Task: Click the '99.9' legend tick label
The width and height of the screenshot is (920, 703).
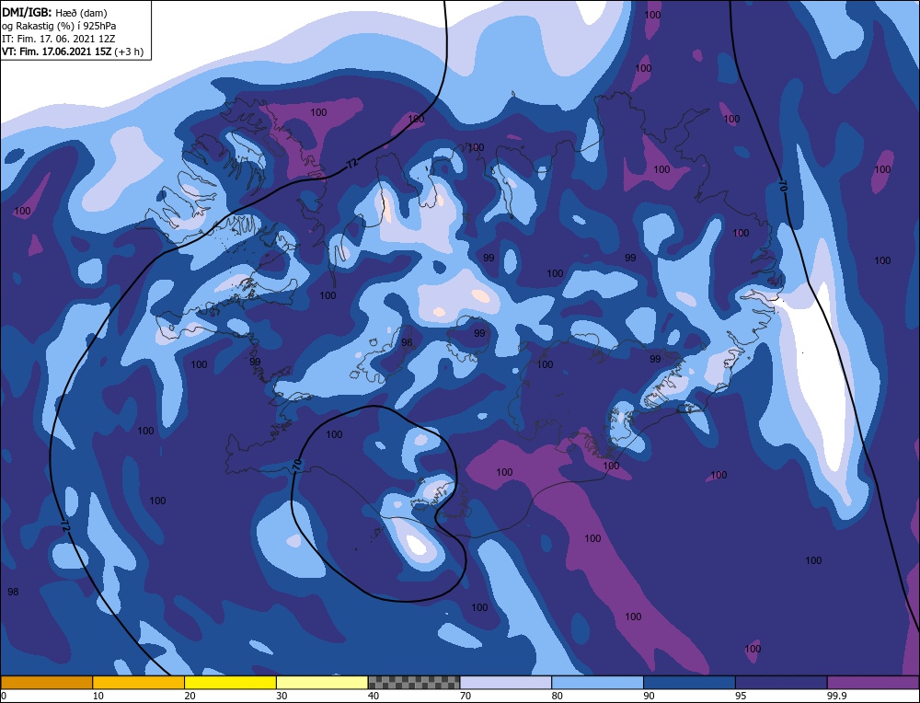Action: [836, 696]
